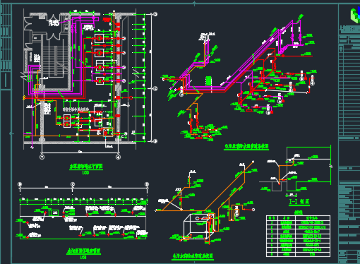This screenshot has height=264, width=360.
Task: Select the magenta diamond marker below the plan
Action: tap(32, 148)
